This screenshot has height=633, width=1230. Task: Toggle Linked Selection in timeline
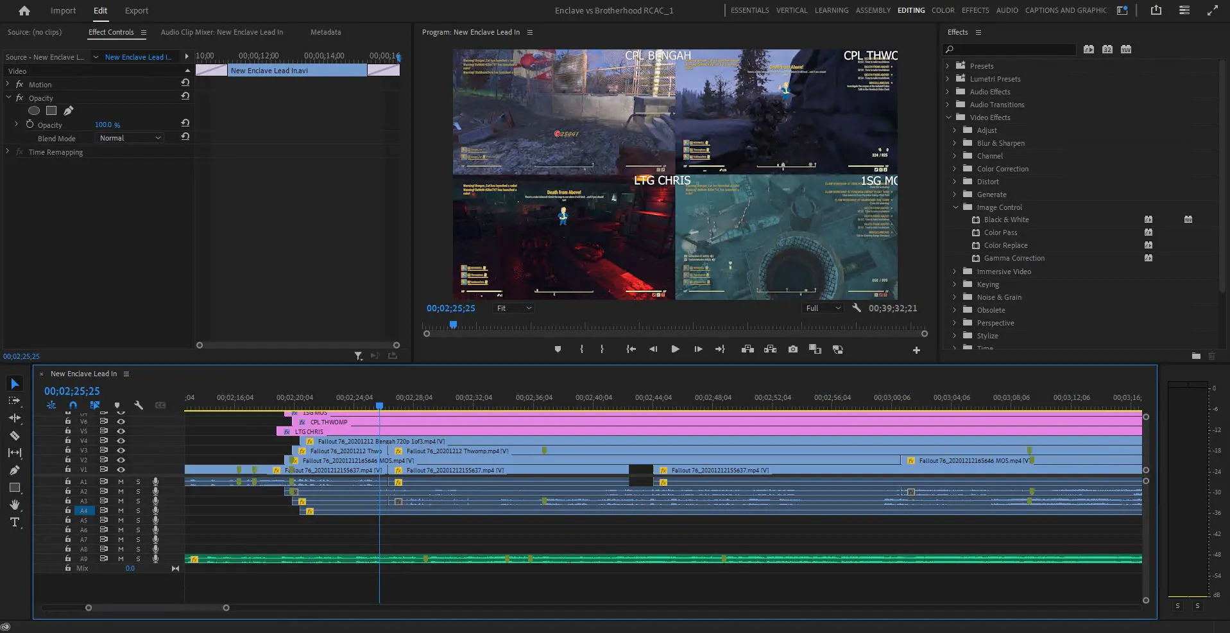pos(95,405)
